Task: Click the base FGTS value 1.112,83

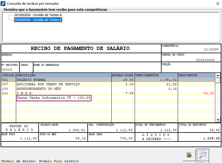Action: [x=28, y=138]
